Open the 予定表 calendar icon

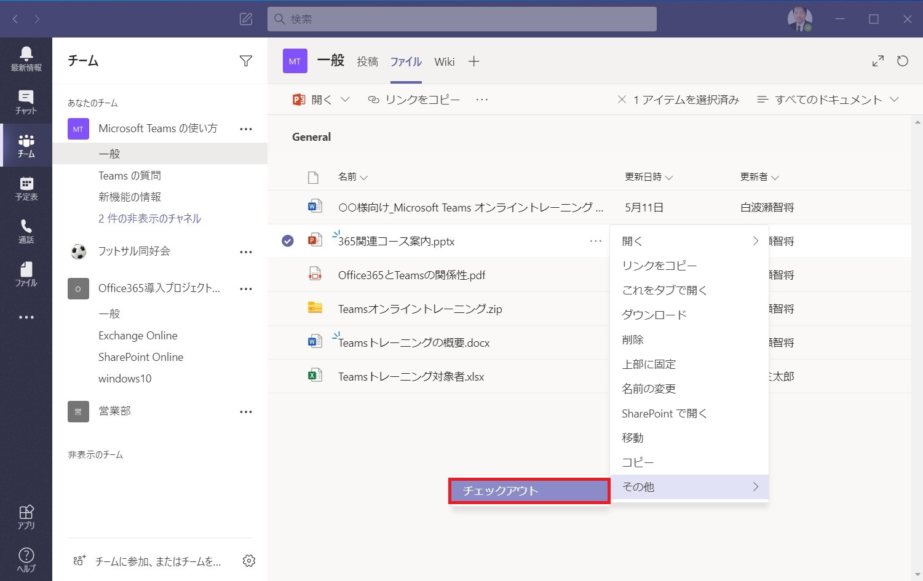coord(26,188)
